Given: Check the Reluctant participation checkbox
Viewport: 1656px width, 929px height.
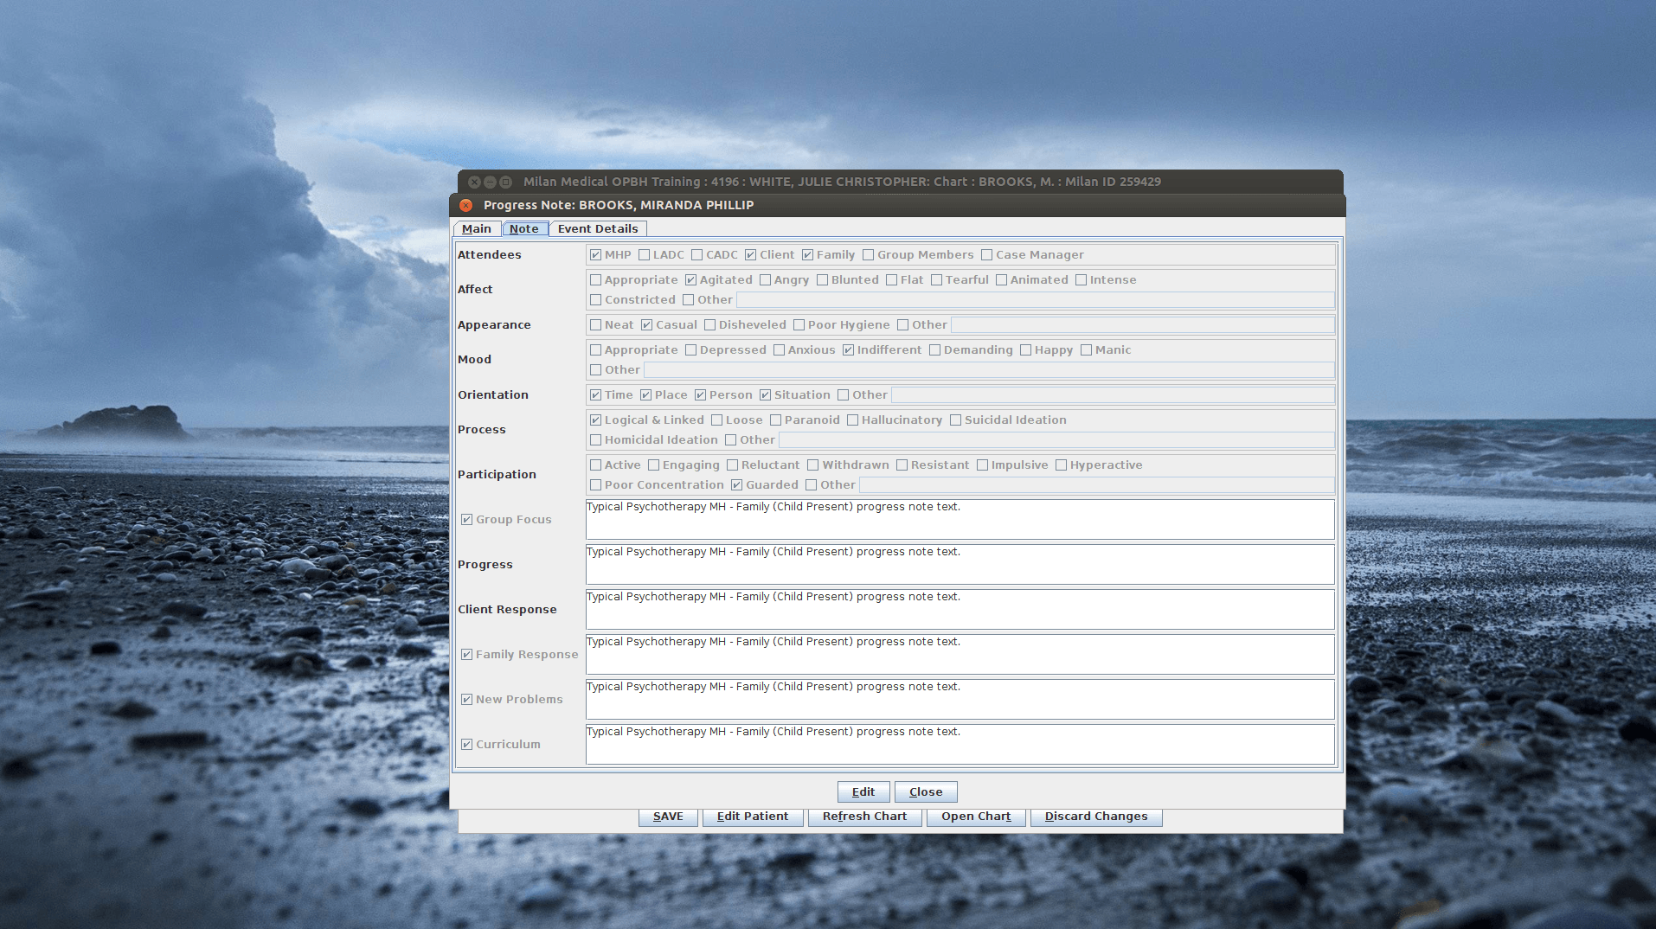Looking at the screenshot, I should (x=732, y=464).
